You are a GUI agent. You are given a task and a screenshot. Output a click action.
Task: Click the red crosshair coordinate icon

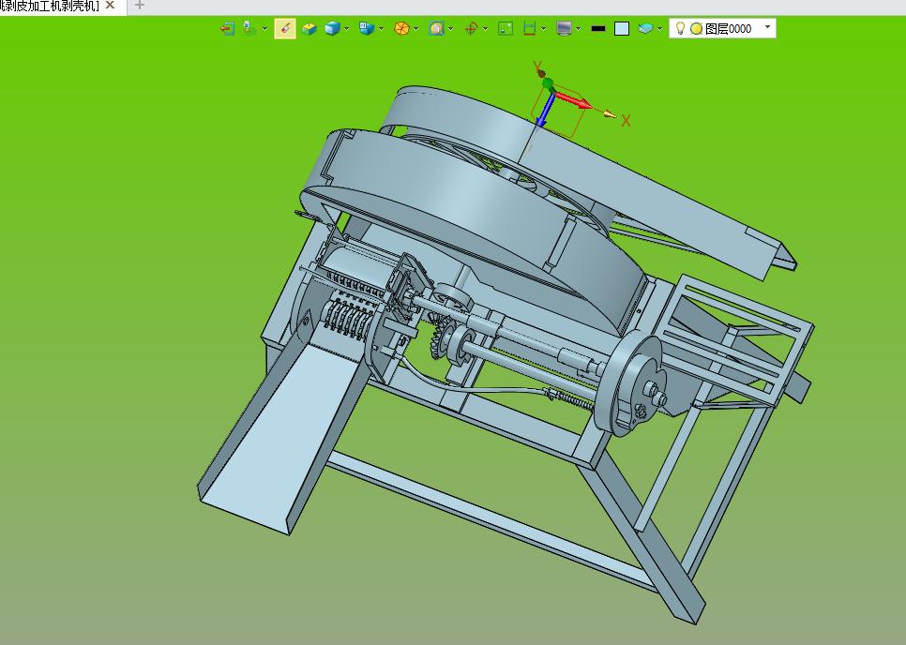click(x=471, y=28)
